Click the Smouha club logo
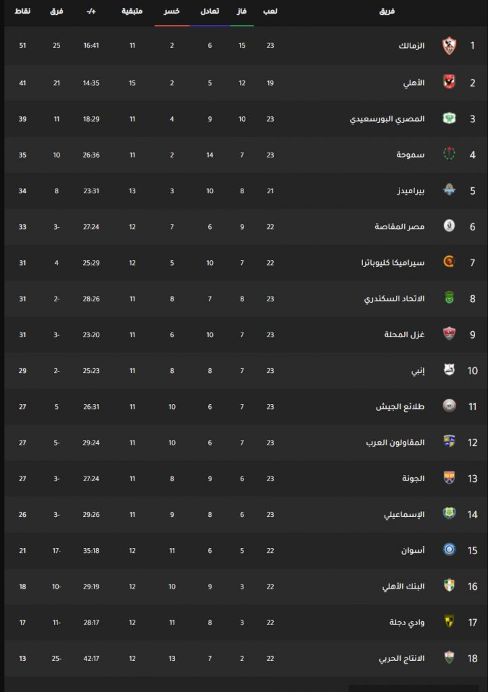This screenshot has height=692, width=488. [x=449, y=154]
